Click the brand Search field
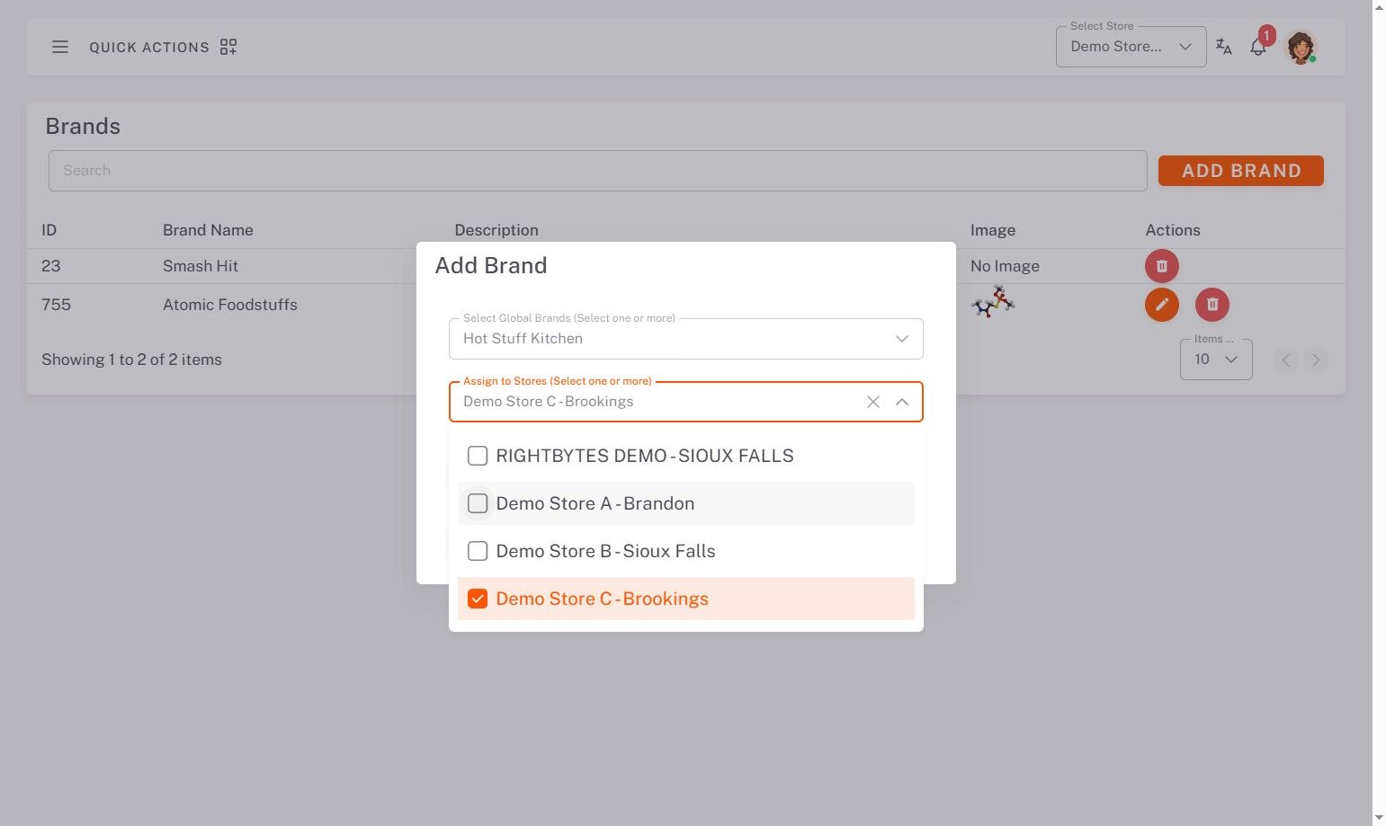 click(597, 171)
